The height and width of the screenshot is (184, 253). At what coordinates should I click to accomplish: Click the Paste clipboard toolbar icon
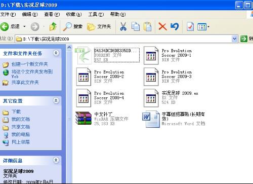(148, 26)
